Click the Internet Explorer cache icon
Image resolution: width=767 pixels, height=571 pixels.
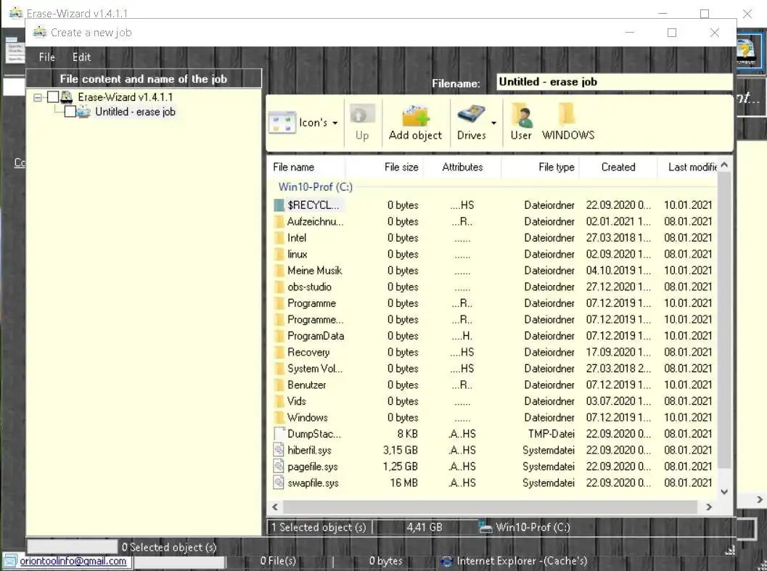point(446,562)
